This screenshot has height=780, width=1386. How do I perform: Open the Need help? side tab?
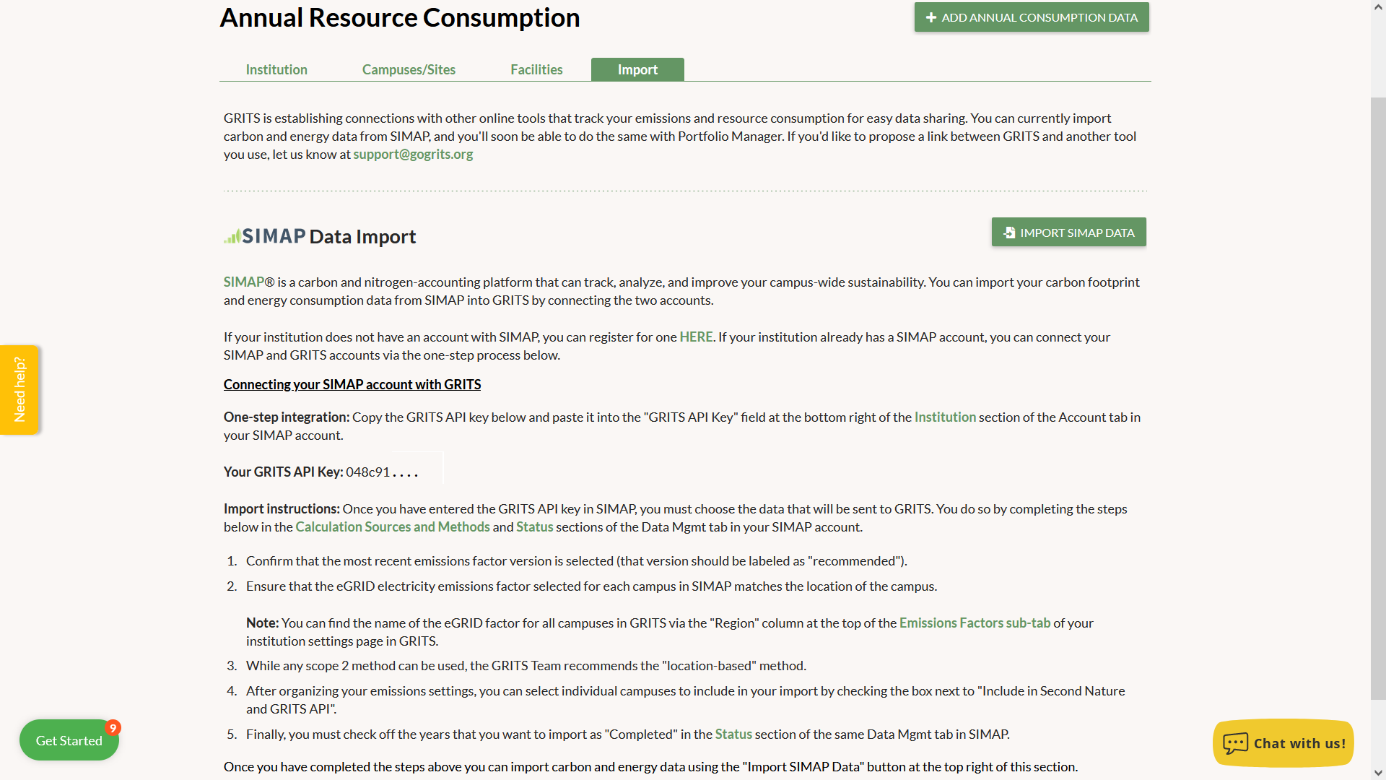pos(19,390)
